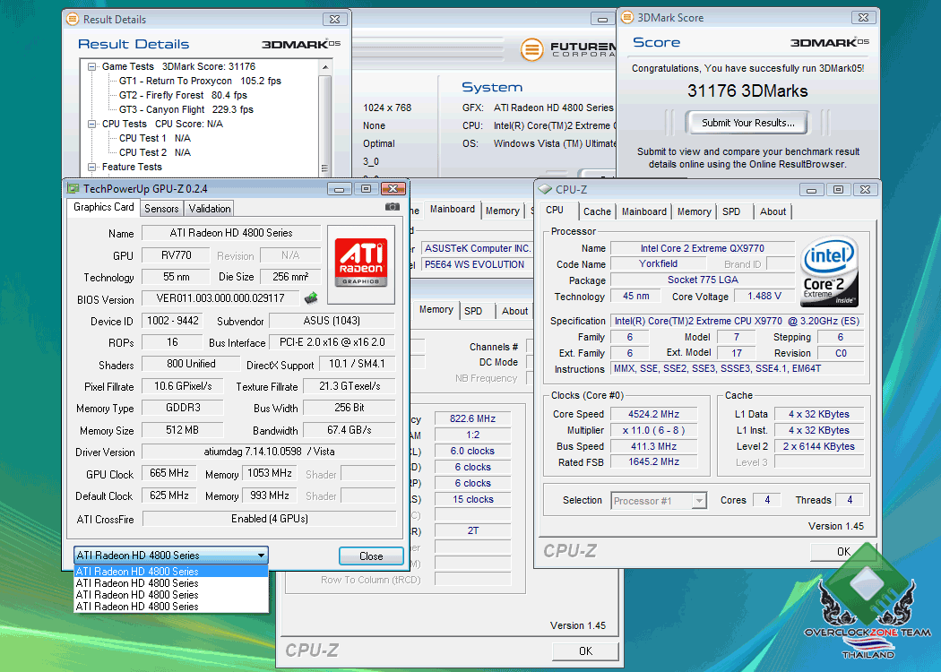Screen dimensions: 941x672
Task: Click Submit Your Results button
Action: 747,123
